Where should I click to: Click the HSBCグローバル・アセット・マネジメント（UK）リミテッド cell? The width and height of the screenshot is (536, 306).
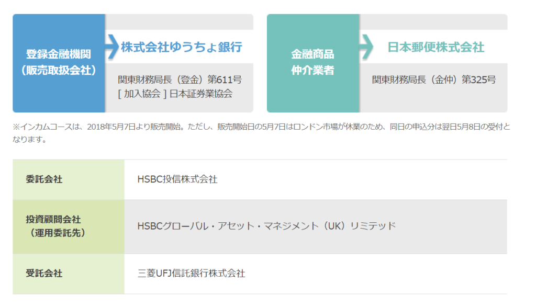[316, 227]
